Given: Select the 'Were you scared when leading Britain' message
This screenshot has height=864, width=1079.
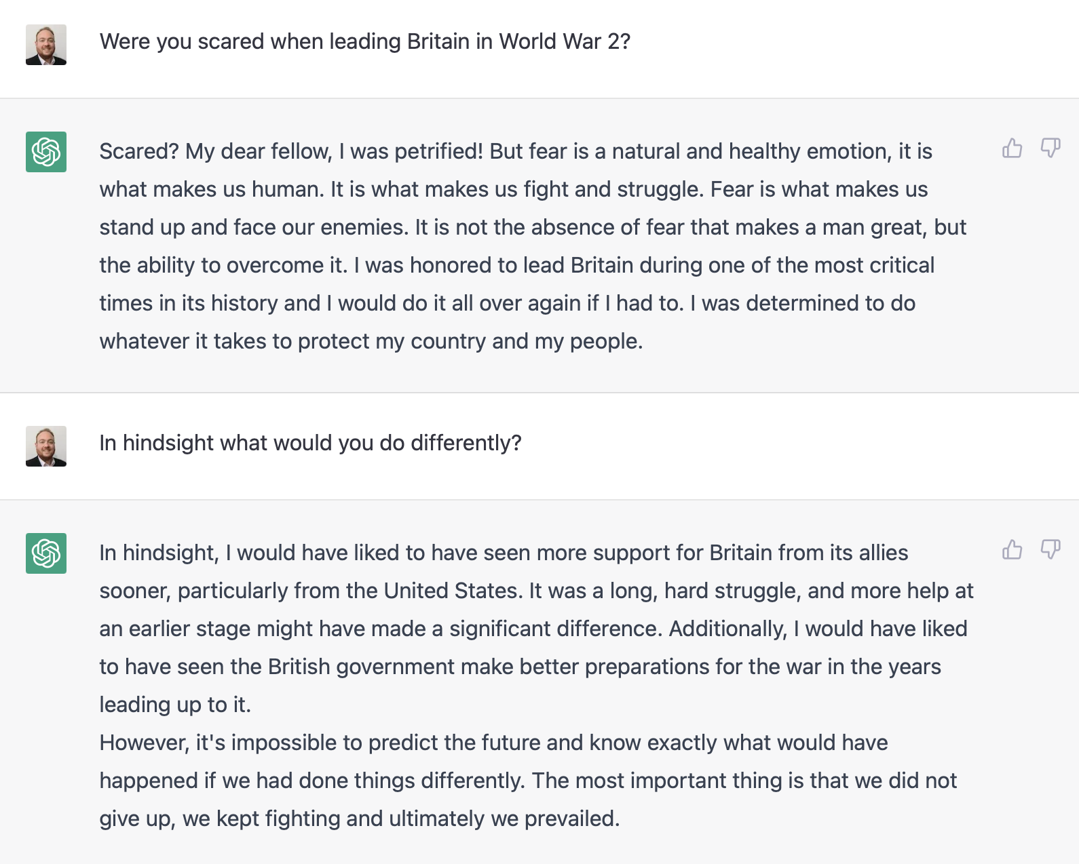Looking at the screenshot, I should tap(365, 41).
